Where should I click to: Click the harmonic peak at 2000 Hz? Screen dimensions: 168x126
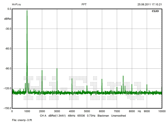pos(42,71)
